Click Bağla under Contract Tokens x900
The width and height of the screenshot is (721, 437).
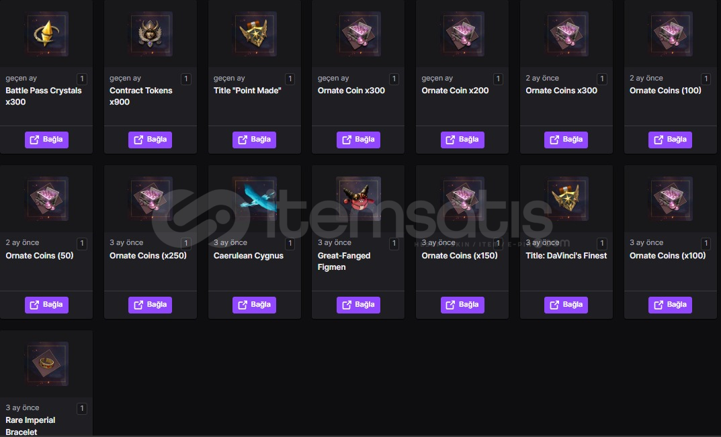tap(151, 140)
